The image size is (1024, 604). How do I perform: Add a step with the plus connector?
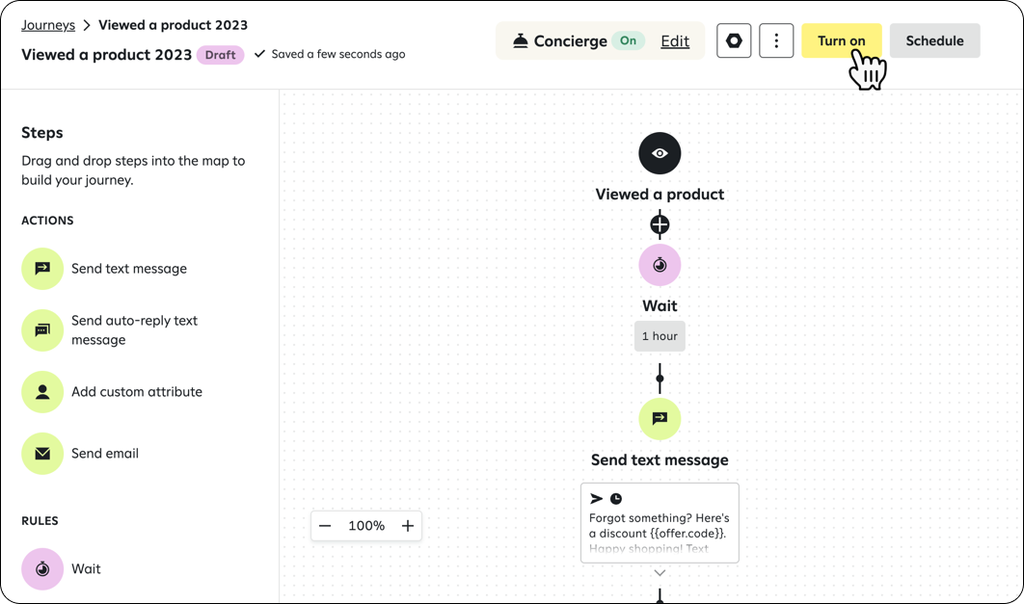click(660, 224)
